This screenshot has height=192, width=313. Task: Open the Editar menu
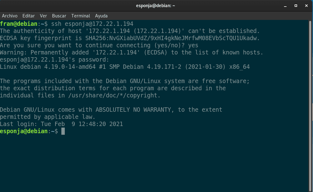point(29,16)
